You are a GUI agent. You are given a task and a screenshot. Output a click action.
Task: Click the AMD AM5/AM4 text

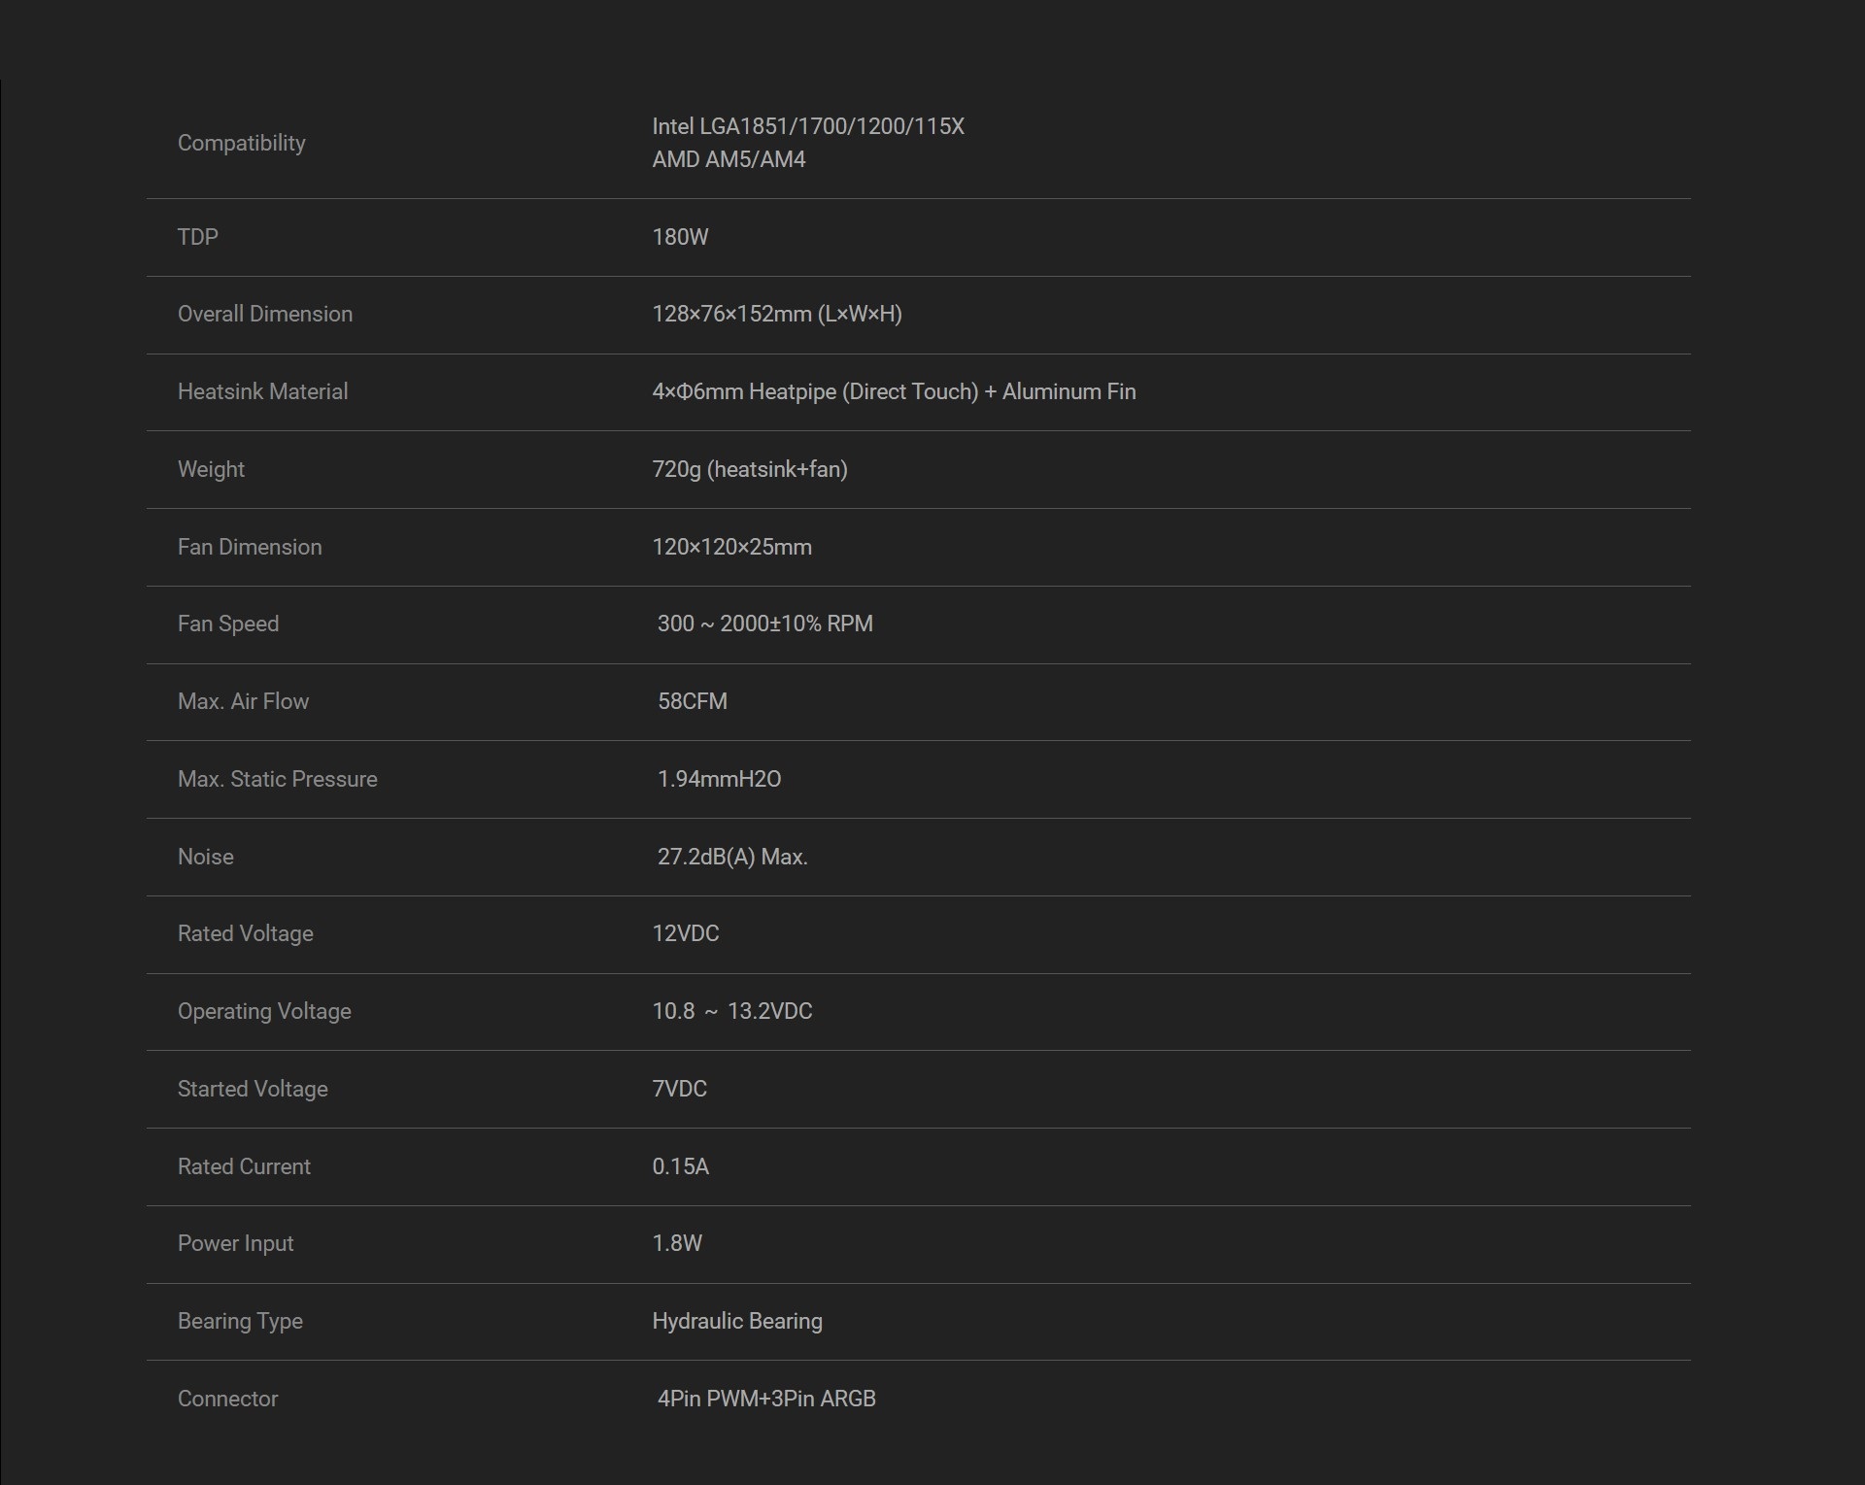729,159
